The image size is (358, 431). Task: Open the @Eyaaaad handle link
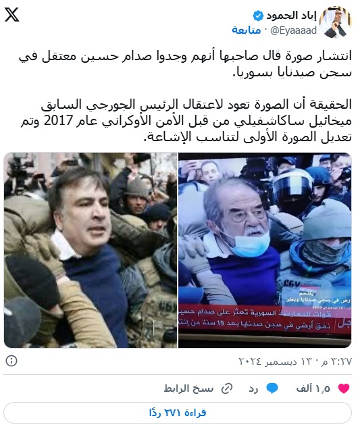coord(294,30)
